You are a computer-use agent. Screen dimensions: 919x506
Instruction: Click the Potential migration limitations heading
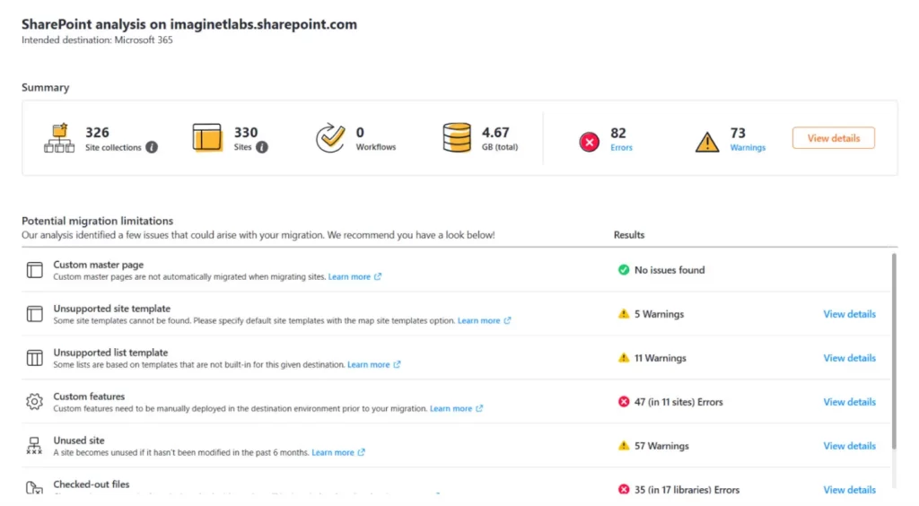click(97, 221)
